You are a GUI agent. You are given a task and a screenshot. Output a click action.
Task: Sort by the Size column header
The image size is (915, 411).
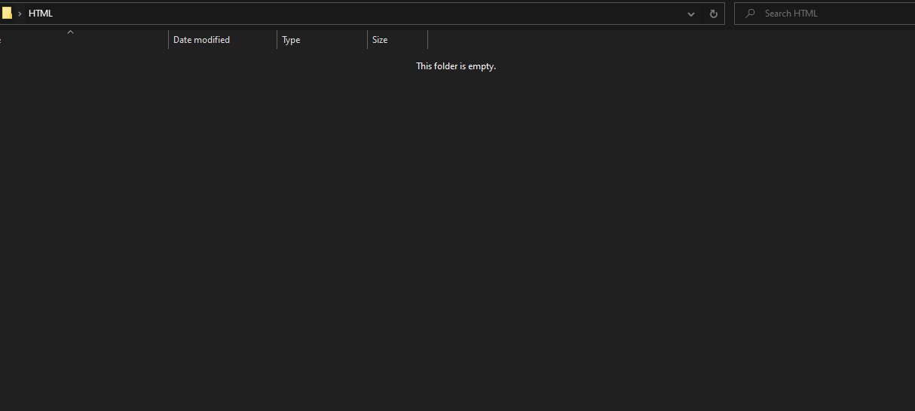click(380, 40)
